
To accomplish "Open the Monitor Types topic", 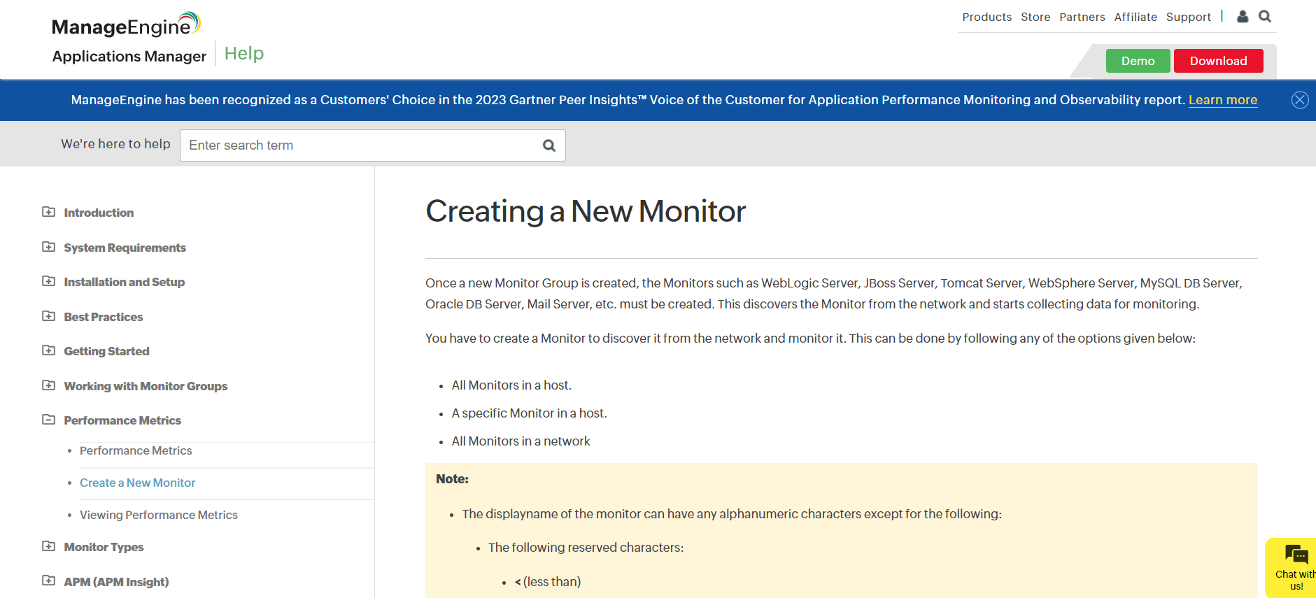I will [104, 547].
